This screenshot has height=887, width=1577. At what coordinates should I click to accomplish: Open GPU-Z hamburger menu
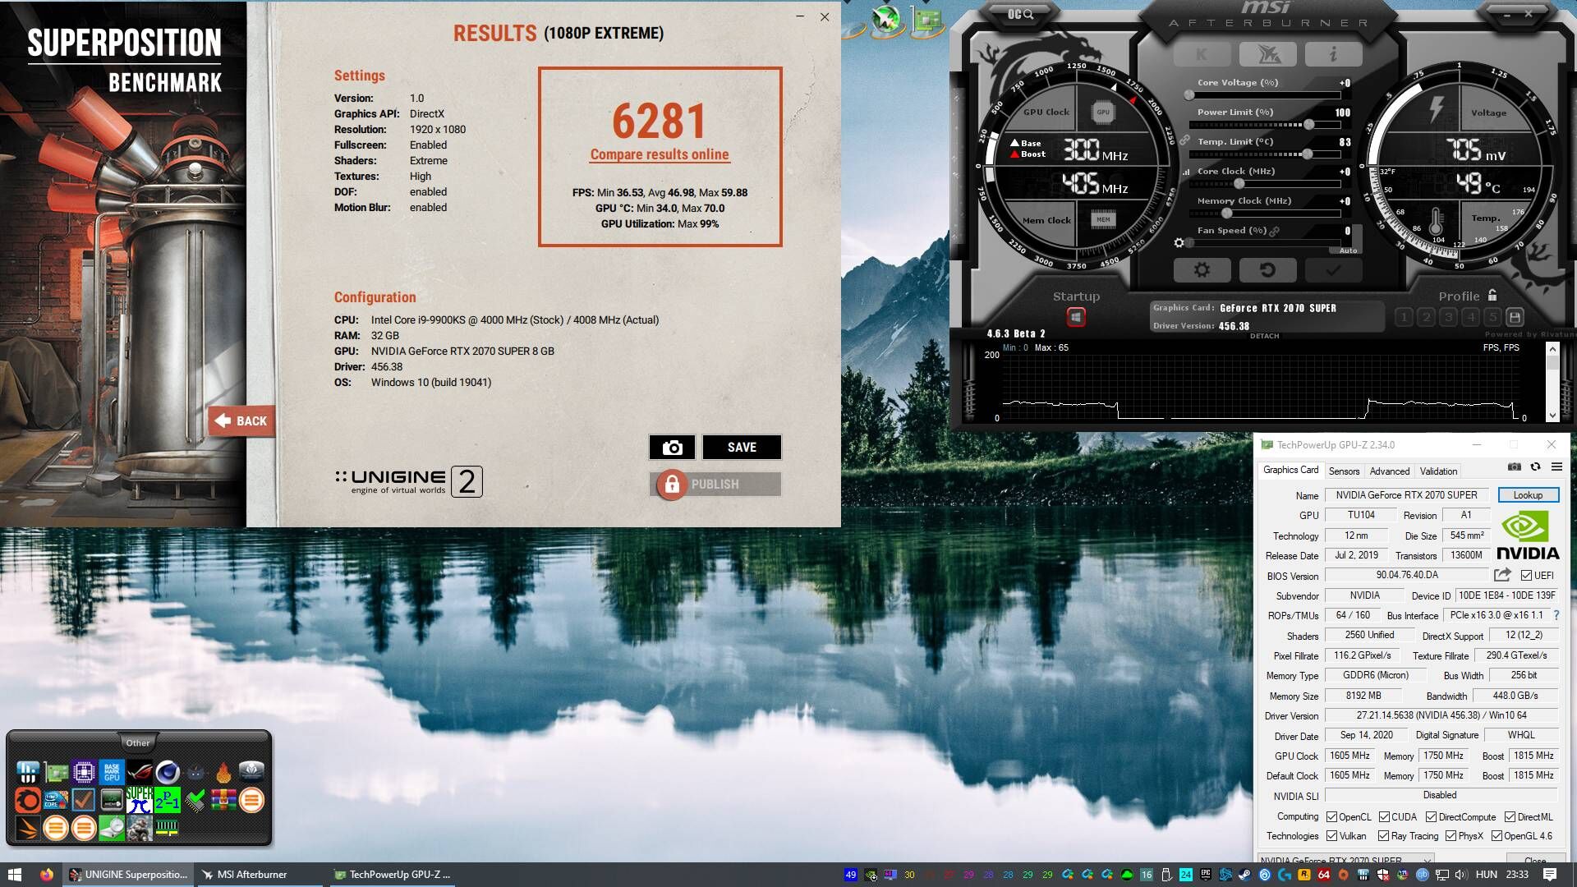pyautogui.click(x=1556, y=467)
